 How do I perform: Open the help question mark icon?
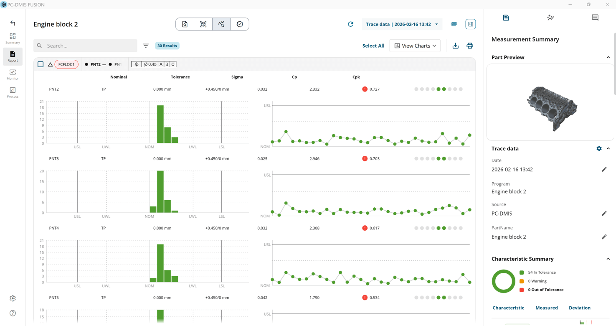(x=13, y=313)
